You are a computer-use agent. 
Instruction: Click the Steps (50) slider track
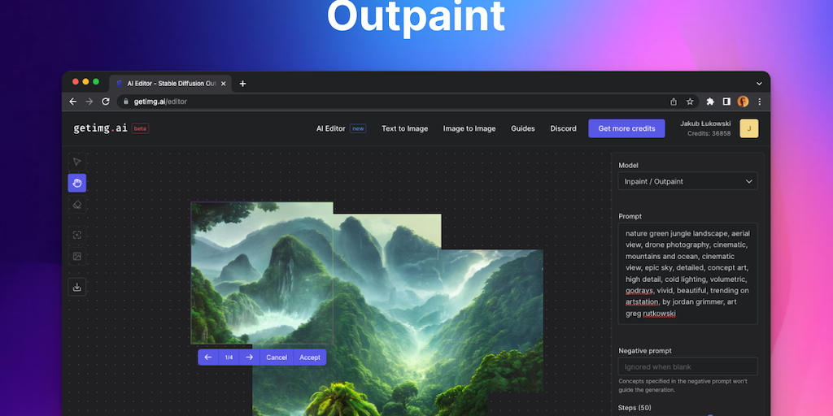pos(688,415)
